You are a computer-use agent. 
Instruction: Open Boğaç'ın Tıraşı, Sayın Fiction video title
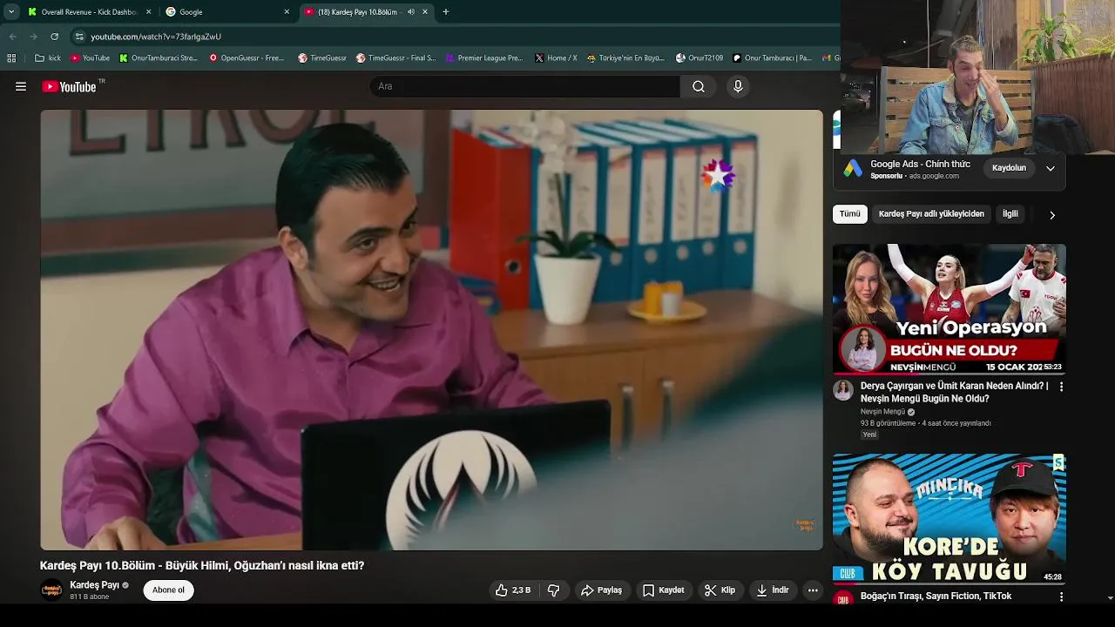(936, 597)
